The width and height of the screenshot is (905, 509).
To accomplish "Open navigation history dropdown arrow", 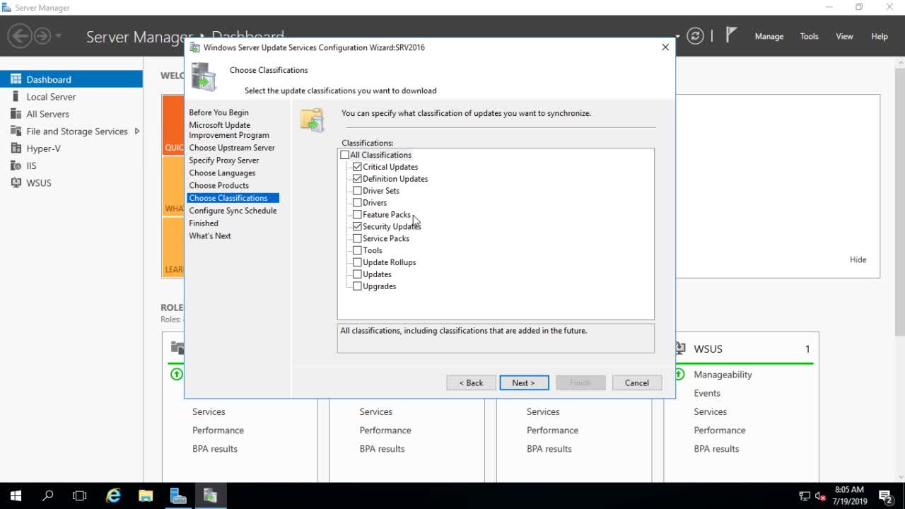I will click(x=58, y=36).
